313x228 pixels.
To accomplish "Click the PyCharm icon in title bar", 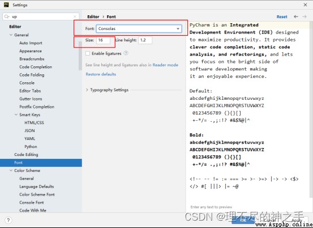I will coord(6,5).
